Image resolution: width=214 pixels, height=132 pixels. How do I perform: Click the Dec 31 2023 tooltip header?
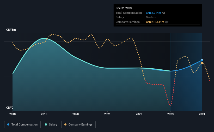[x=124, y=8]
